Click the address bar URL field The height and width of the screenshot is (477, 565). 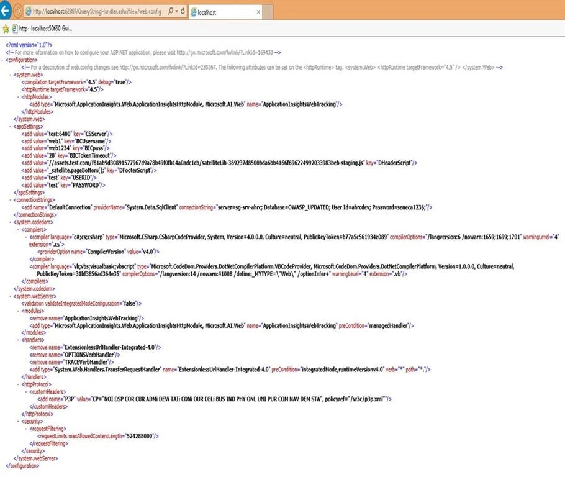[x=97, y=12]
